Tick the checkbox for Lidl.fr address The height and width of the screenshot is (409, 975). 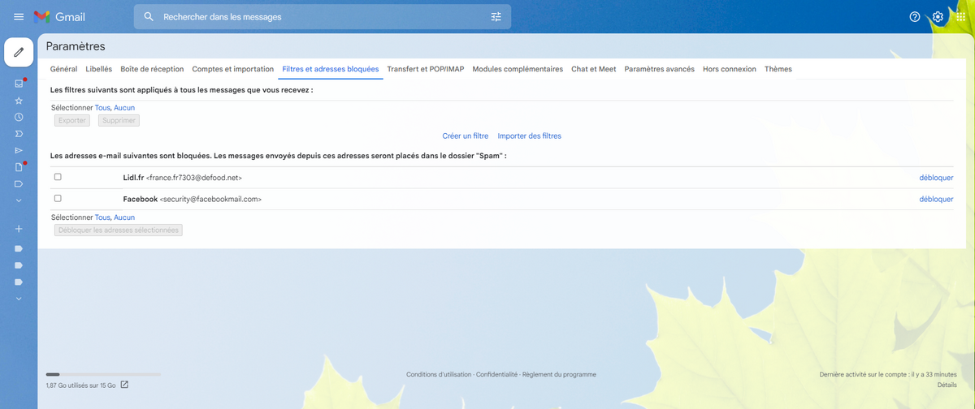coord(58,177)
